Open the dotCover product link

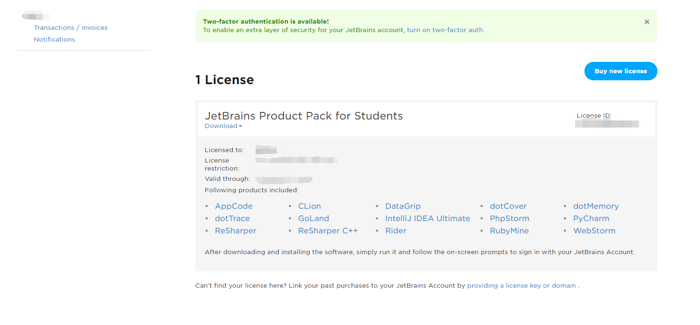508,206
